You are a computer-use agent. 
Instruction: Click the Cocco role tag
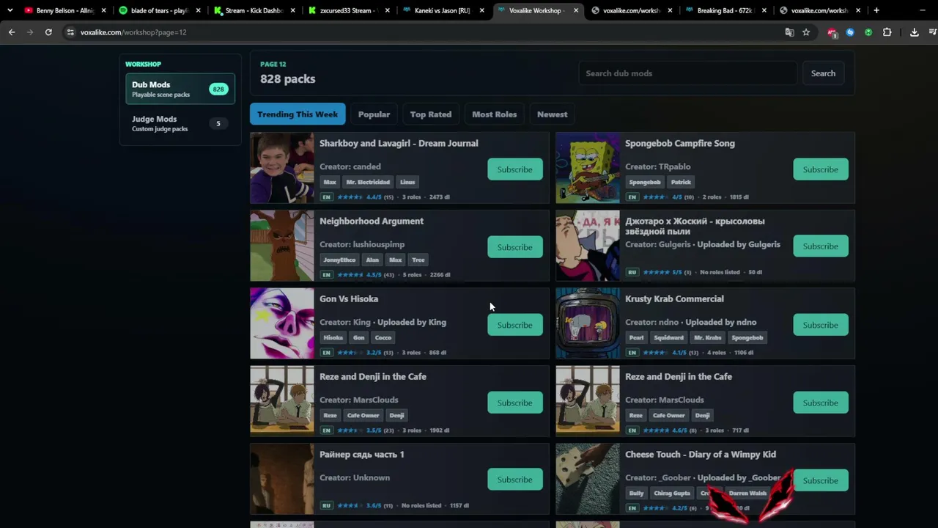(383, 337)
